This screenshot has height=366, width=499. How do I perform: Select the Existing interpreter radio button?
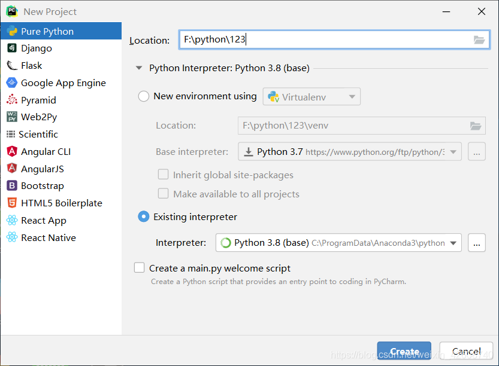tap(144, 216)
